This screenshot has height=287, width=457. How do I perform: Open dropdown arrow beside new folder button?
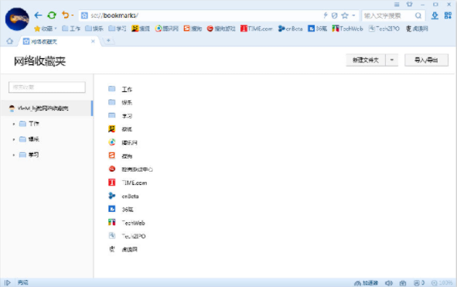(x=392, y=60)
